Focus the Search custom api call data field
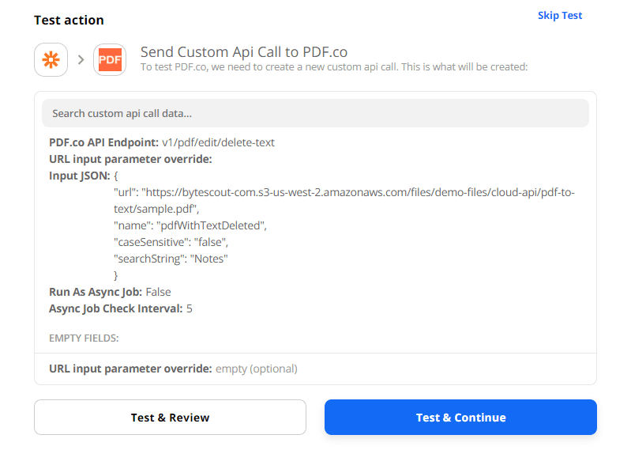 (315, 113)
